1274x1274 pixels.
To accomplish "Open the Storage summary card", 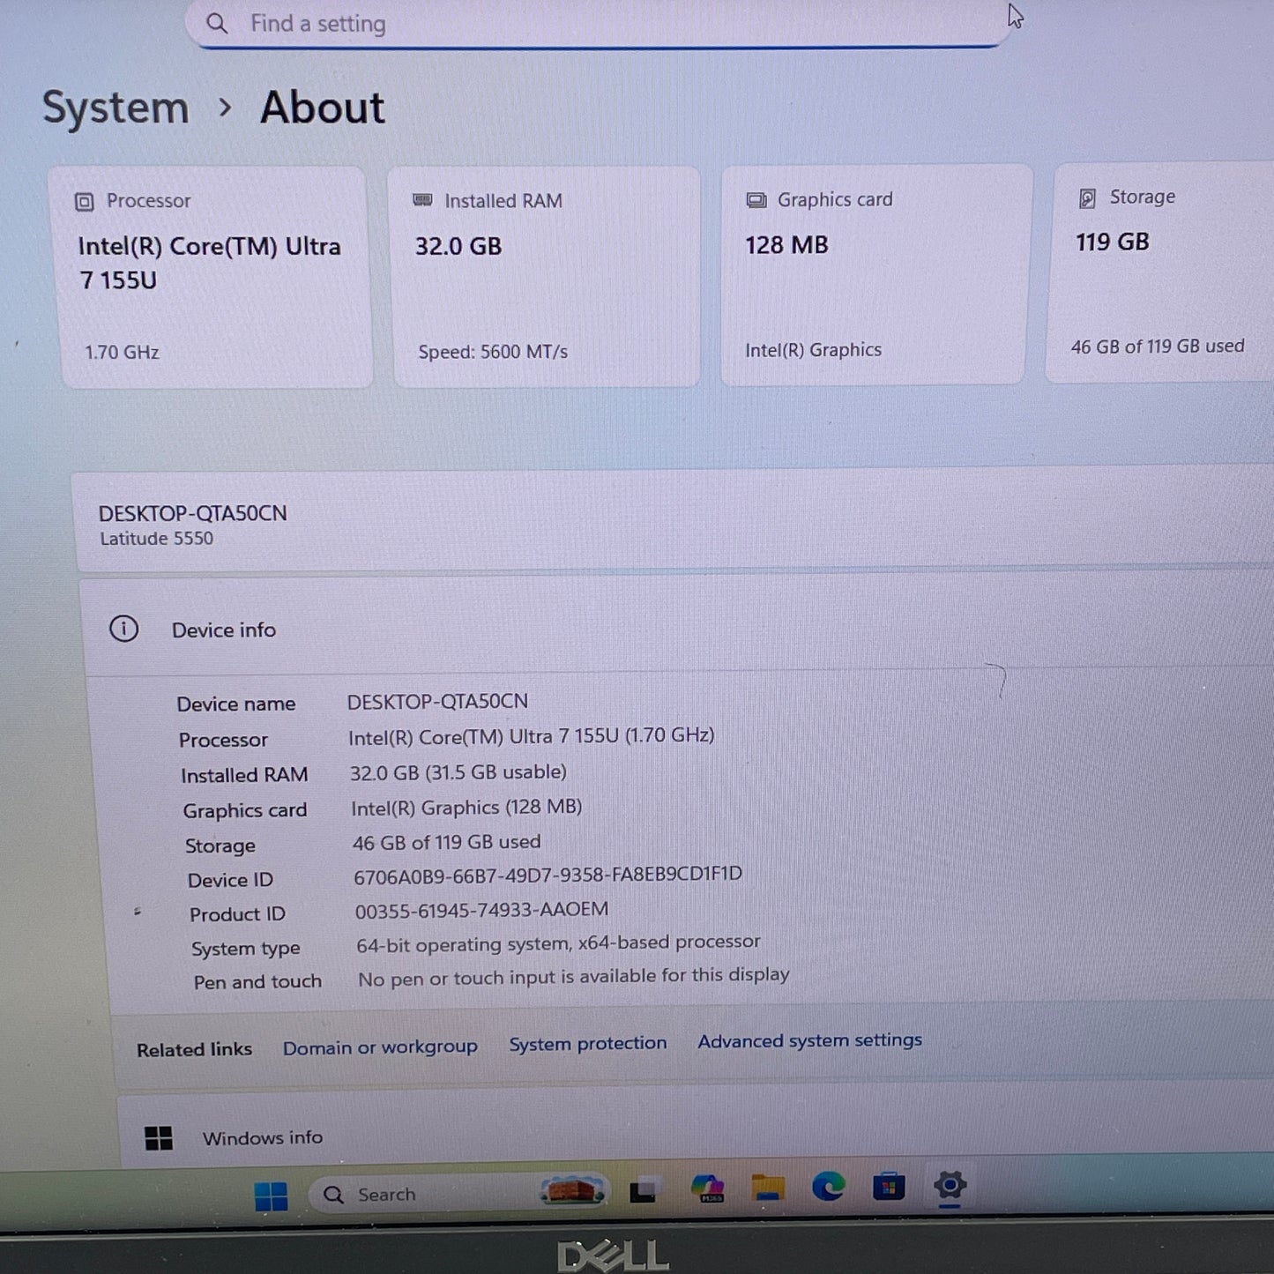I will [x=1161, y=272].
